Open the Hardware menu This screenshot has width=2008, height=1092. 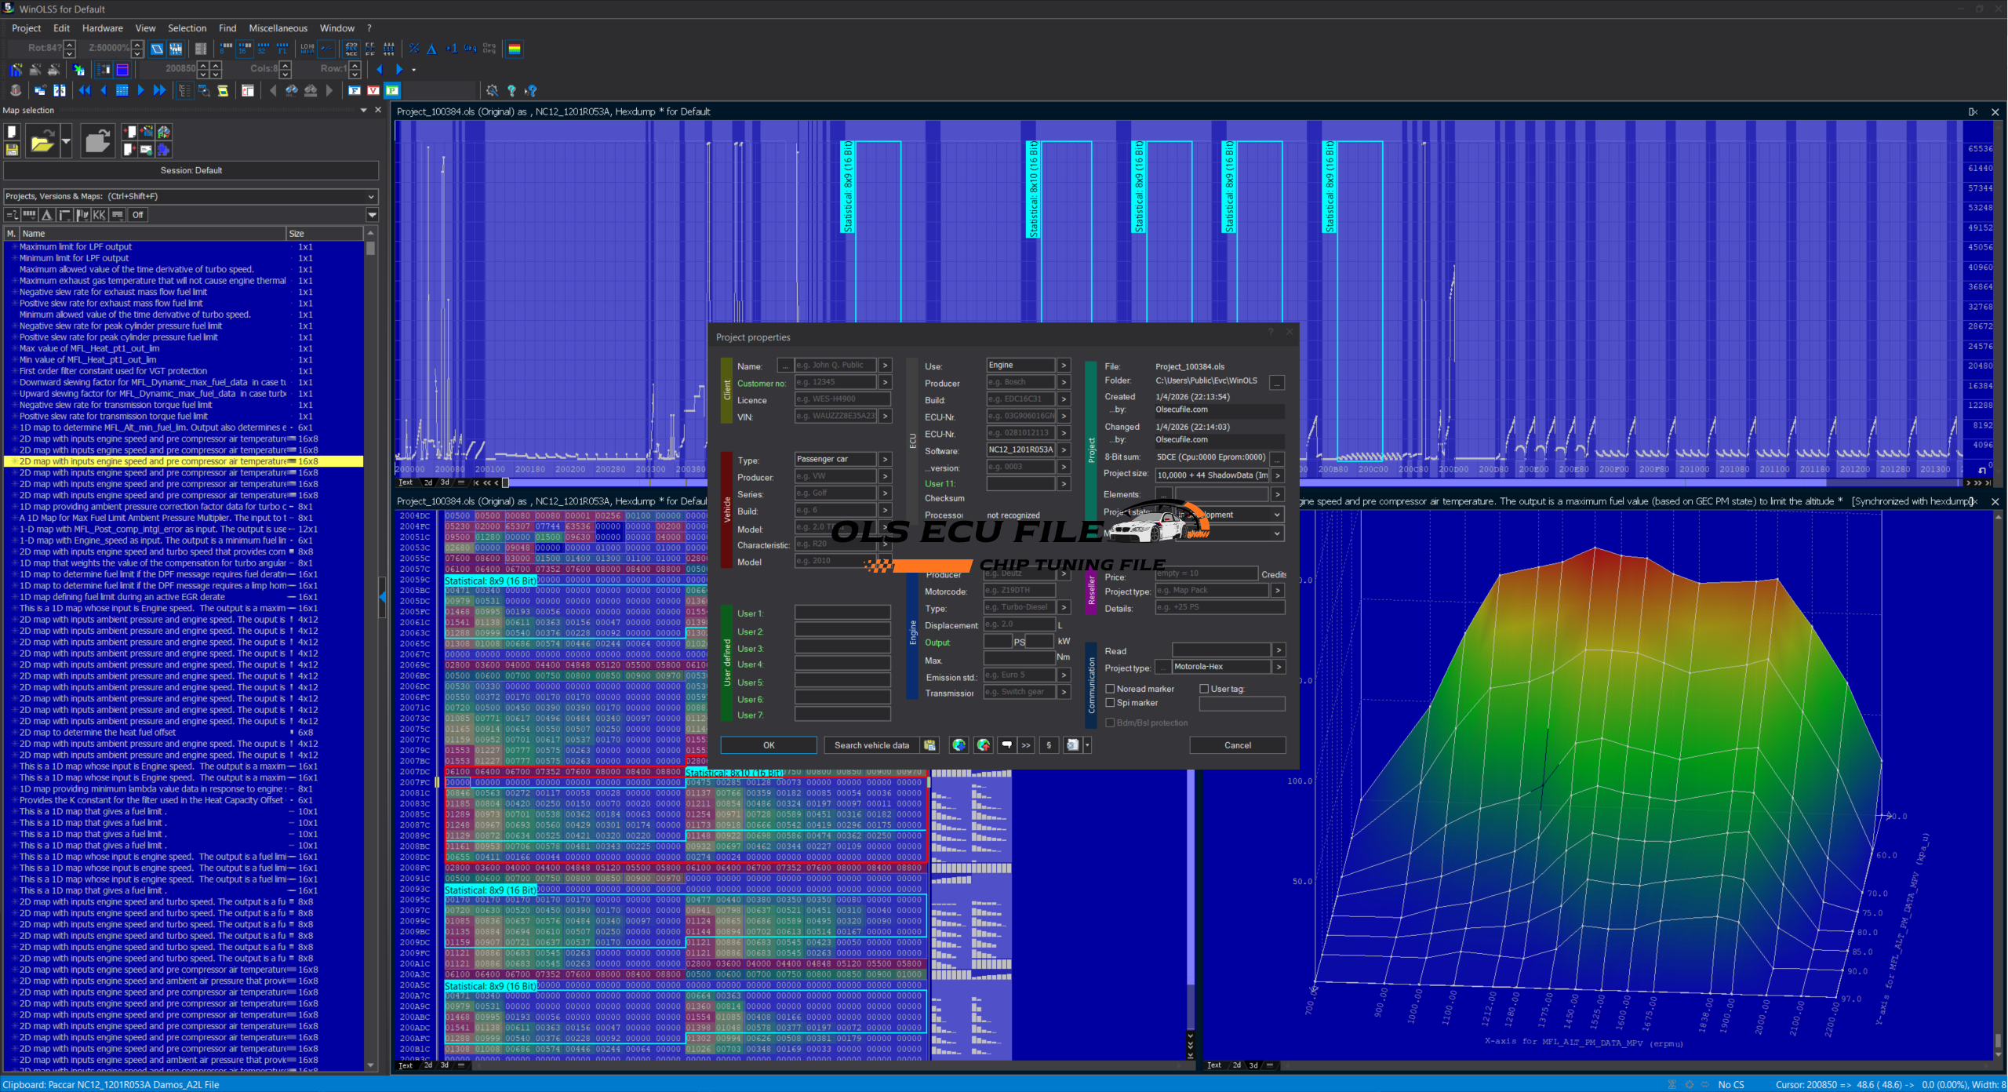(102, 28)
